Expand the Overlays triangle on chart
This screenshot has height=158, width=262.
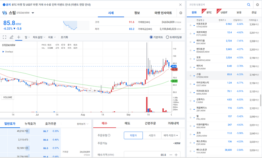(3, 52)
